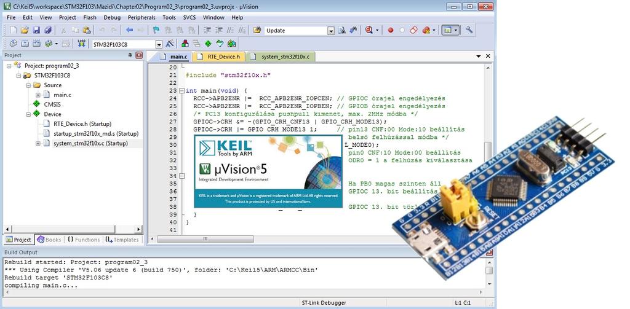Collapse the main function fold at line 23

click(x=182, y=91)
